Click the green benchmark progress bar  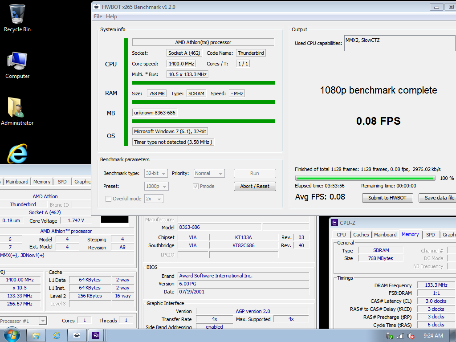pos(365,178)
